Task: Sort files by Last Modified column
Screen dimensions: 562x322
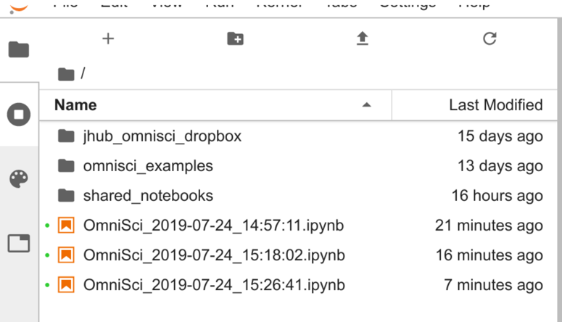Action: click(495, 105)
